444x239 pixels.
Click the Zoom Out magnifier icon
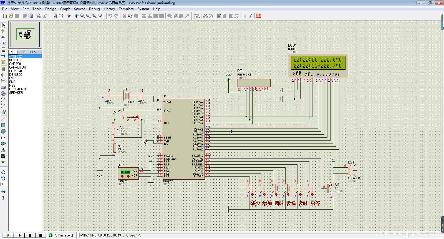coord(89,16)
